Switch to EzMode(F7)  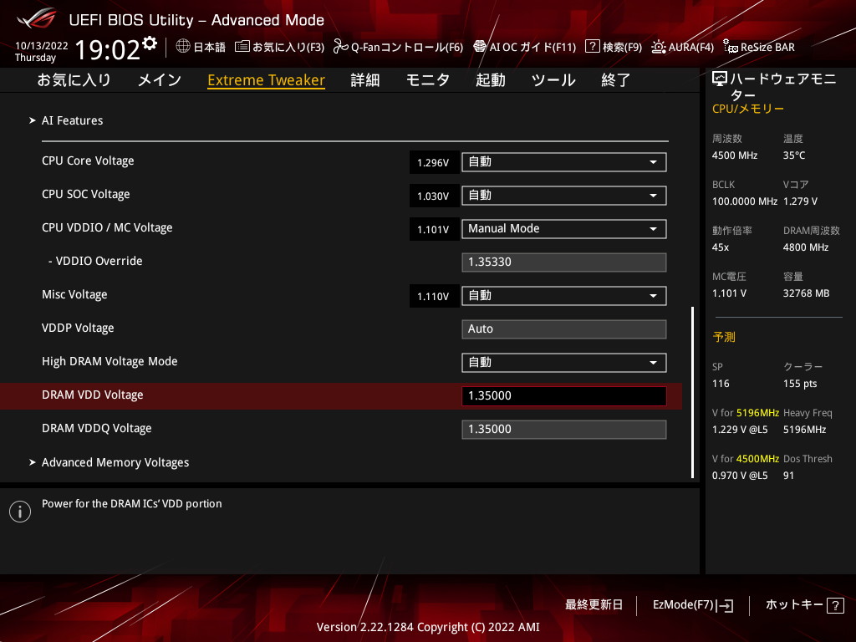click(683, 605)
